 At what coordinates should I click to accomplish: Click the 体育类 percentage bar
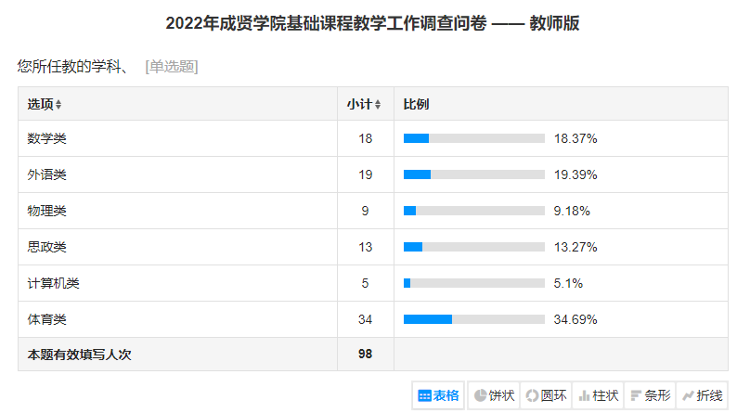point(473,319)
